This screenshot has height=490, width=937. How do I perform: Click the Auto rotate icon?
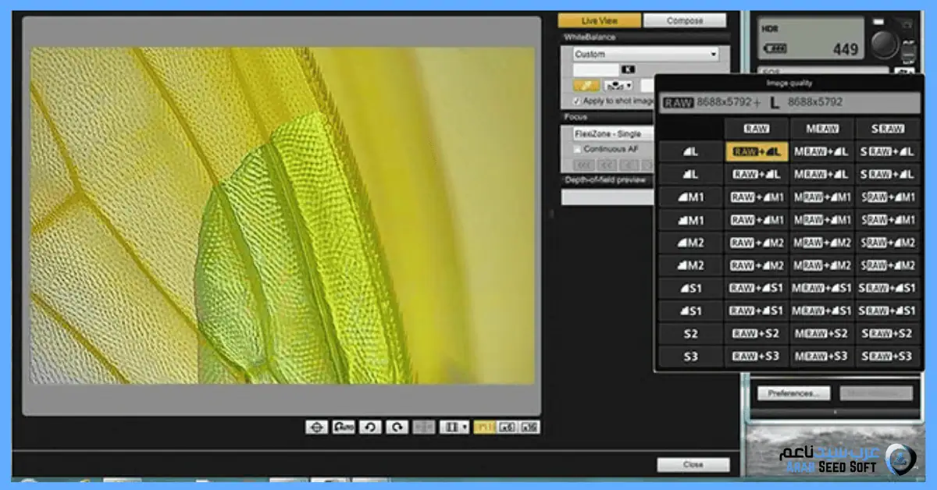(x=343, y=427)
